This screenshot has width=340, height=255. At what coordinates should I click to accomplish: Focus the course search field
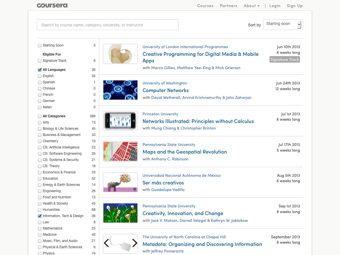tap(107, 25)
